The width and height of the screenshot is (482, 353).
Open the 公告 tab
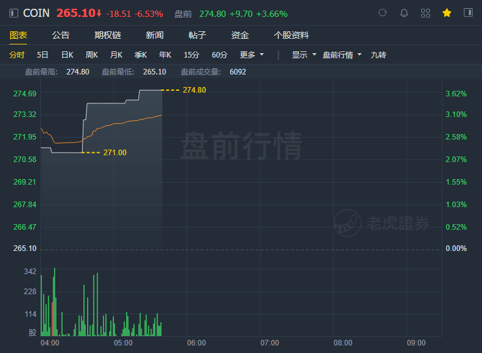tap(61, 35)
